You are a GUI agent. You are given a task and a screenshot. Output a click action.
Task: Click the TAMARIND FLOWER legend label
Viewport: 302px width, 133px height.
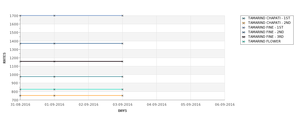tap(264, 42)
